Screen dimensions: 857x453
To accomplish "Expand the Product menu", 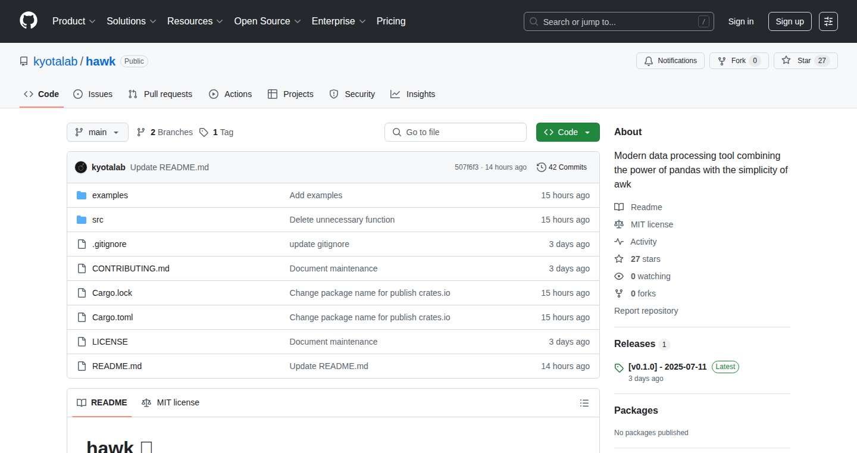I will [x=74, y=21].
